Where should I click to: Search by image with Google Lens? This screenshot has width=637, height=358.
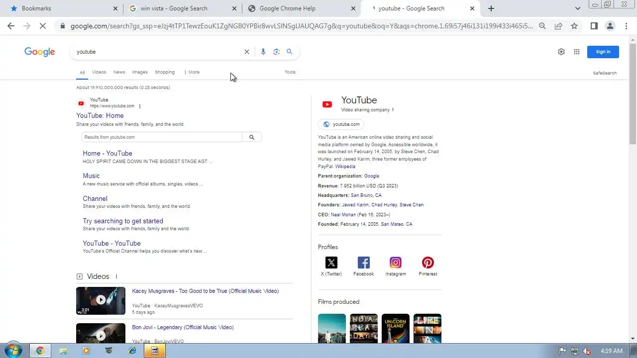(x=277, y=52)
